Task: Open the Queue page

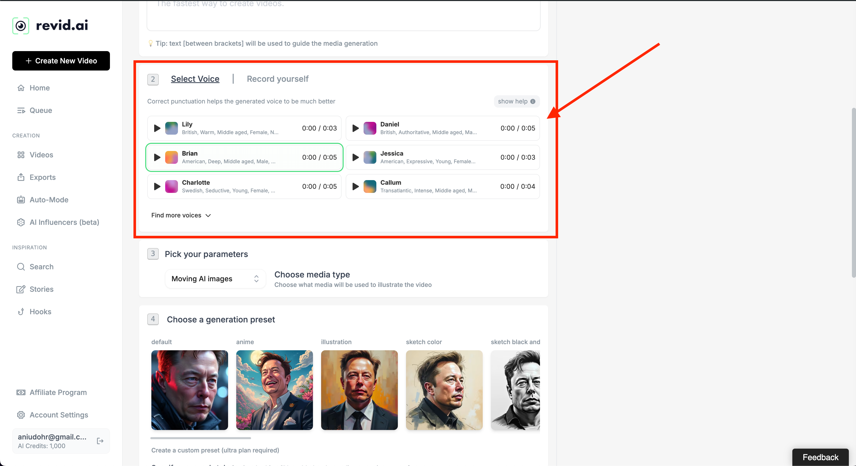Action: [x=41, y=110]
